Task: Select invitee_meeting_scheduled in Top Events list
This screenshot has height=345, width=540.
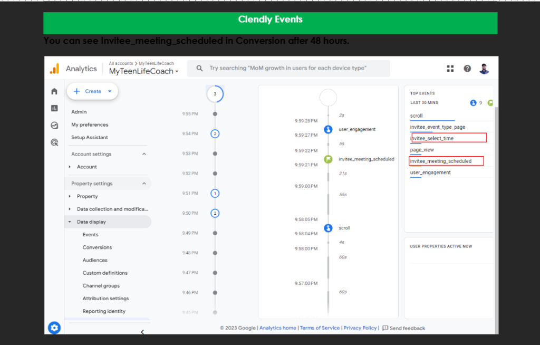Action: pyautogui.click(x=441, y=161)
